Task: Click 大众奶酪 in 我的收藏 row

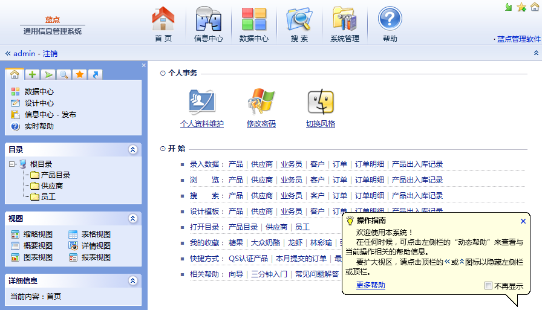Action: tap(266, 243)
